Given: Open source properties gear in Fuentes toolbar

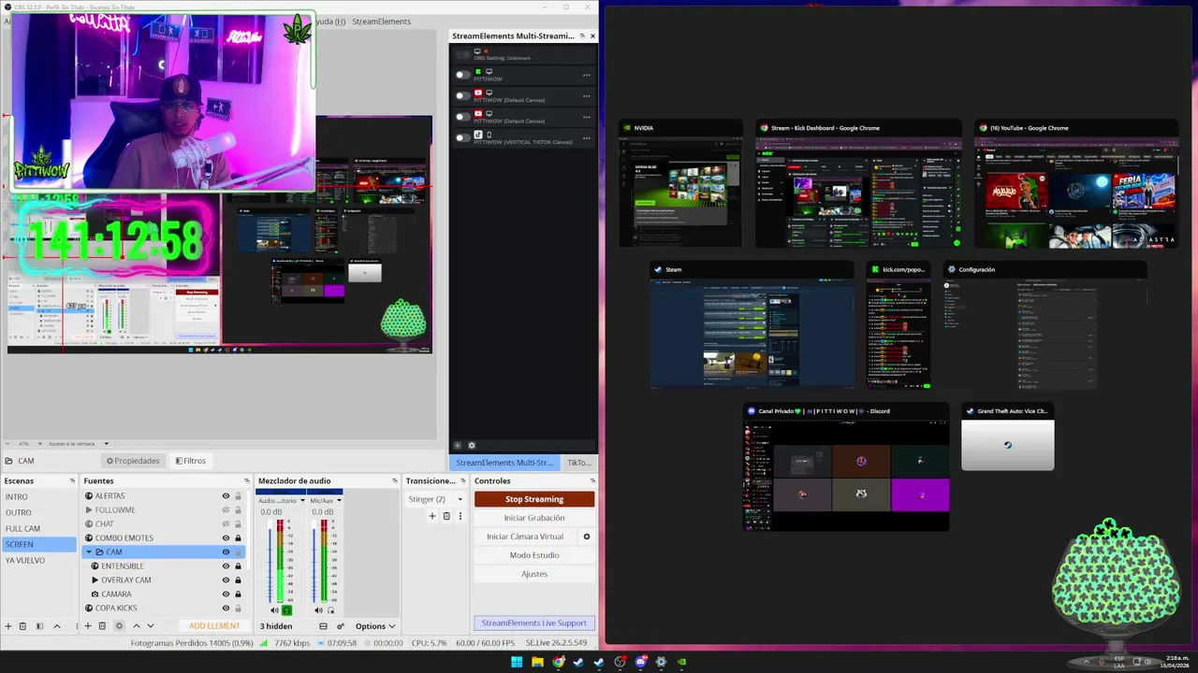Looking at the screenshot, I should click(x=119, y=625).
